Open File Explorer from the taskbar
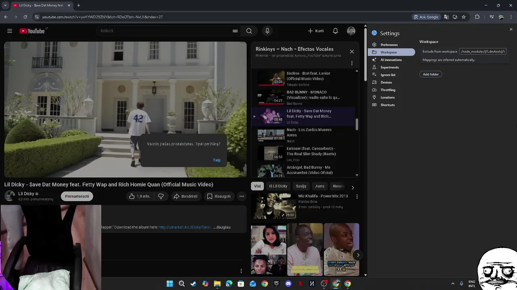Viewport: 517px width, 290px height. pos(217,284)
